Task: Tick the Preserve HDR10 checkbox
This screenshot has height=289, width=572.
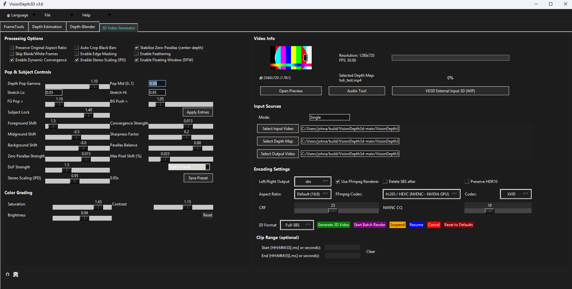Action: coord(467,182)
